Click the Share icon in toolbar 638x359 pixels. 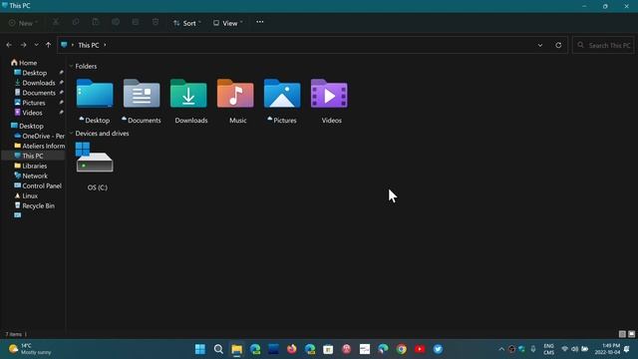(136, 22)
